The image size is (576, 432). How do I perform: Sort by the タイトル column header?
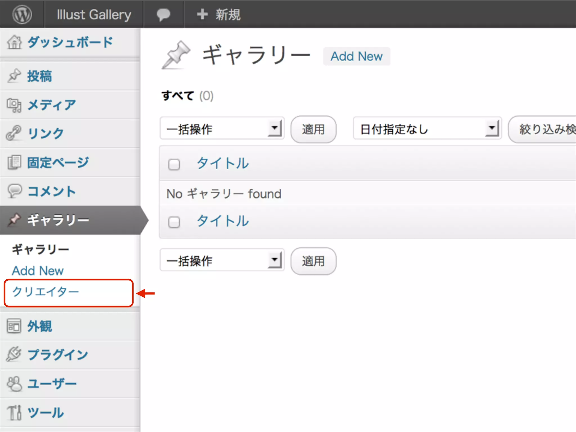pyautogui.click(x=222, y=163)
